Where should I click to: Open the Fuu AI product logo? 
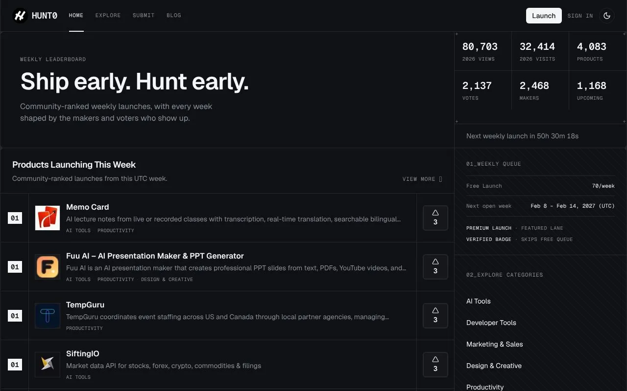48,267
